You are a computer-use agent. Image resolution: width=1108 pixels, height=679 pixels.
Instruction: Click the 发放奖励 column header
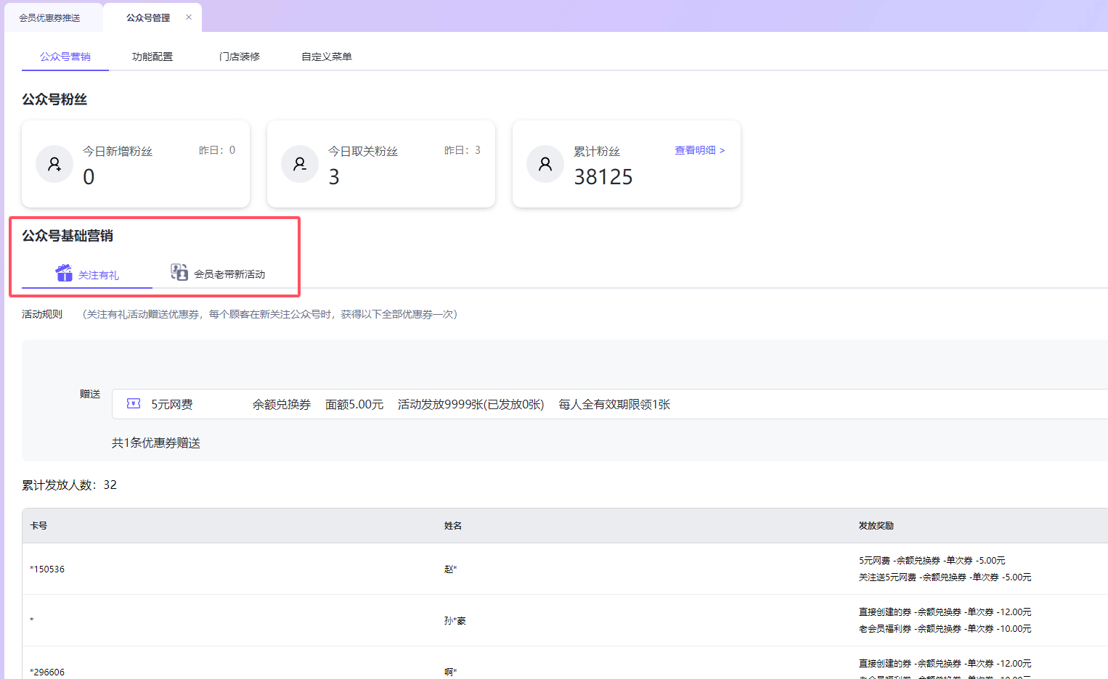pyautogui.click(x=876, y=526)
